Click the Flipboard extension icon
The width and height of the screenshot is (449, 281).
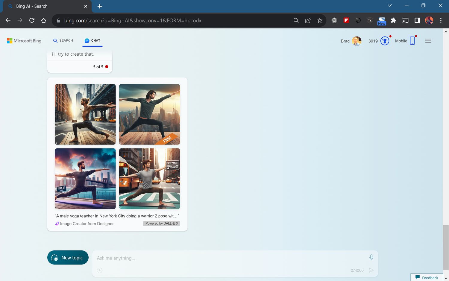pyautogui.click(x=346, y=20)
